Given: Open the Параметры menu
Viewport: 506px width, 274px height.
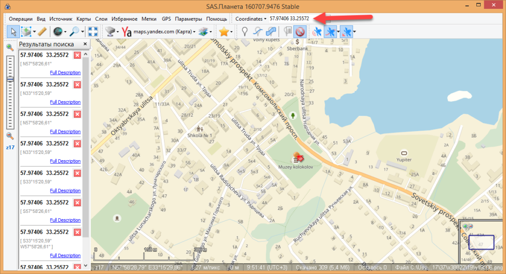Looking at the screenshot, I should [188, 18].
